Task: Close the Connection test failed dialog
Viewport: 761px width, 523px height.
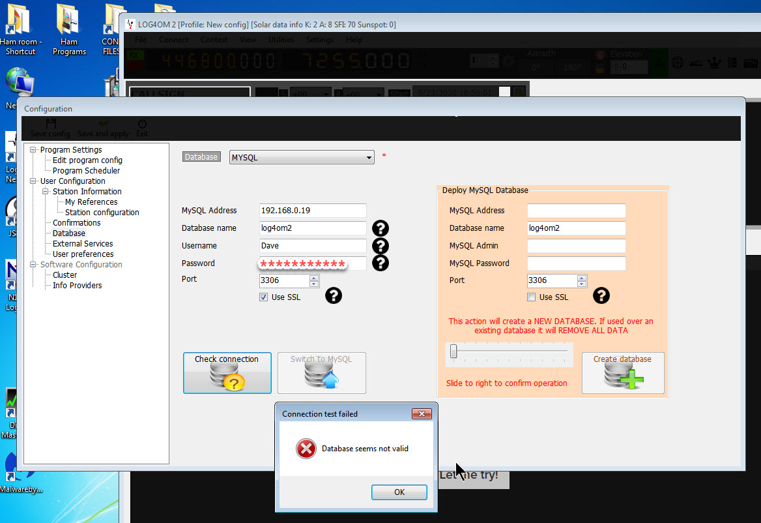Action: pyautogui.click(x=422, y=413)
